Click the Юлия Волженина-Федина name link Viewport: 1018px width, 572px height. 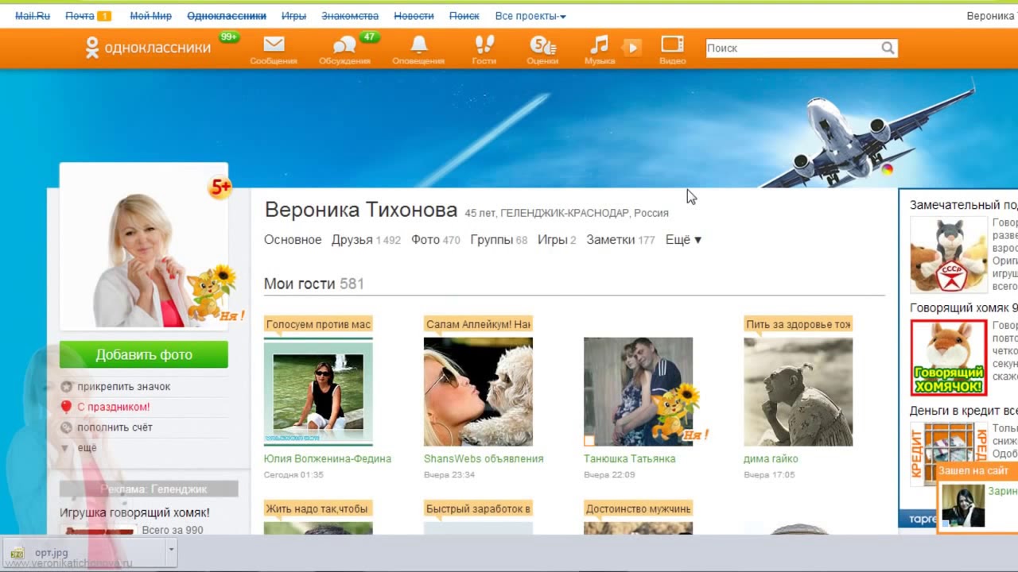328,458
